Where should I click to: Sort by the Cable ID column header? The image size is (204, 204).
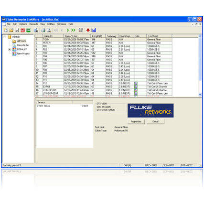[53, 36]
